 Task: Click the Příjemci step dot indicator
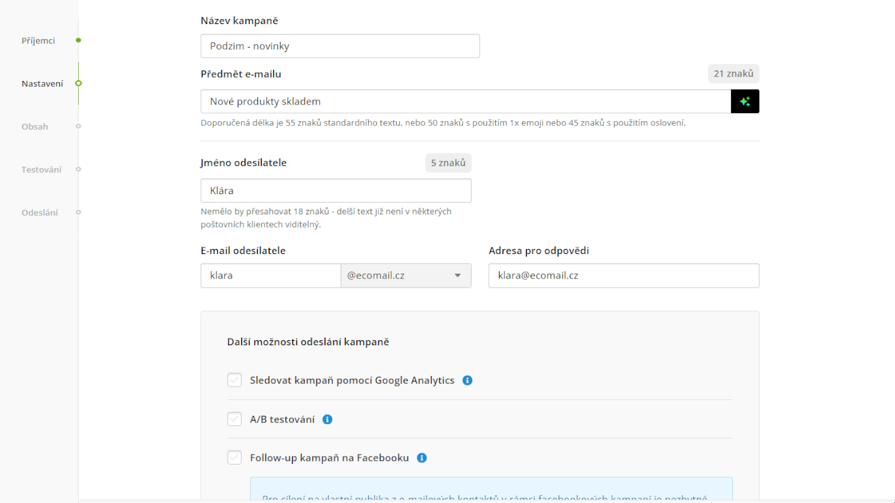pyautogui.click(x=78, y=40)
